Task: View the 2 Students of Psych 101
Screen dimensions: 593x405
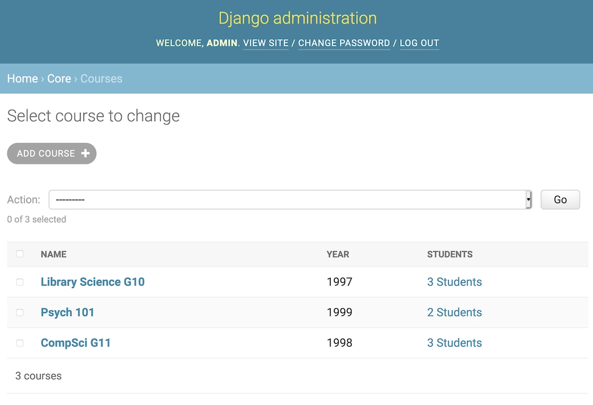Action: click(x=454, y=312)
